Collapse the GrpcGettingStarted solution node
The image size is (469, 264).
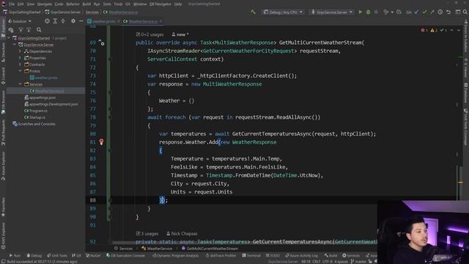coord(9,38)
